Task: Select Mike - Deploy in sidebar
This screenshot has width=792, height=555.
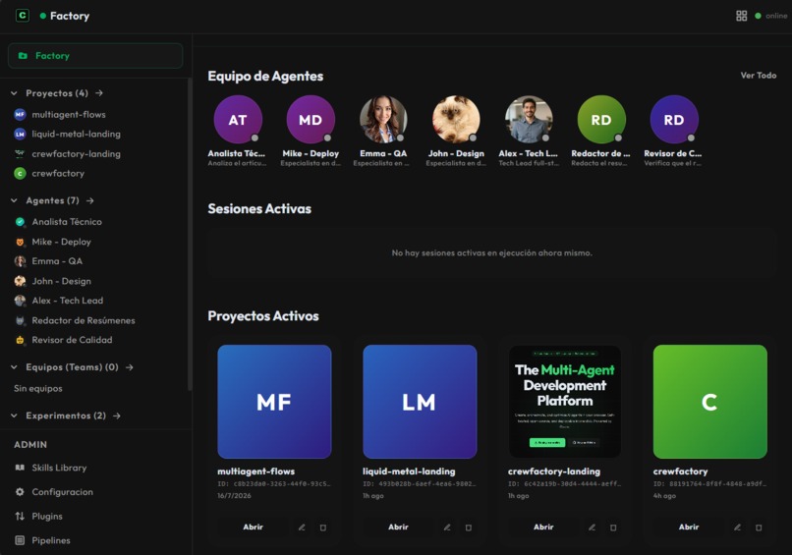Action: 61,242
